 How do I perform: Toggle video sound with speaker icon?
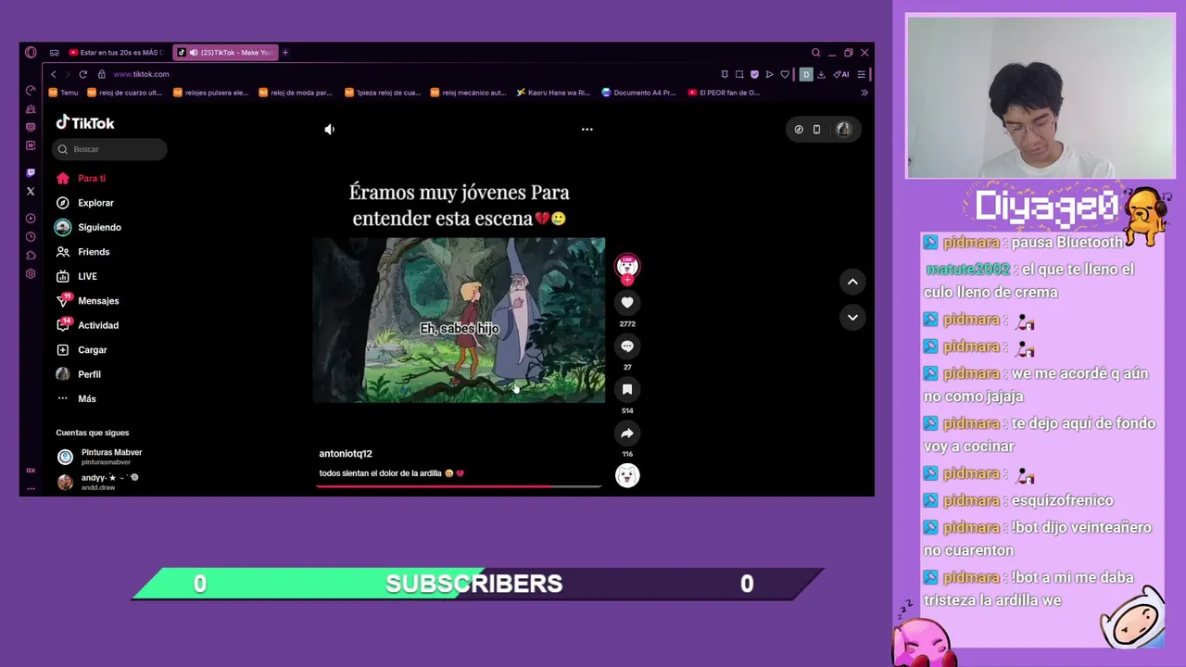click(x=329, y=130)
